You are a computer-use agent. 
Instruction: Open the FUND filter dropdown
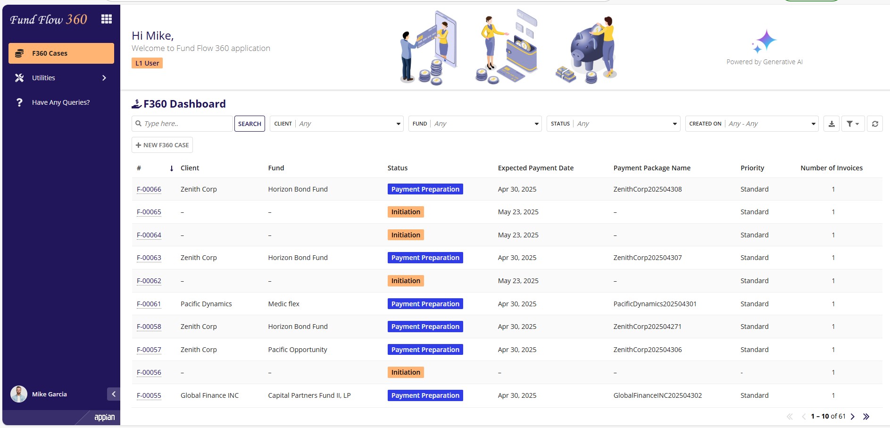coord(475,124)
